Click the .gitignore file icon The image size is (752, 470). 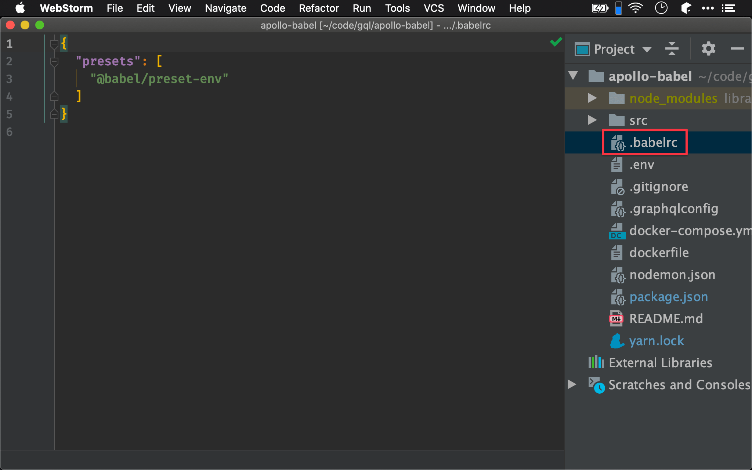618,187
